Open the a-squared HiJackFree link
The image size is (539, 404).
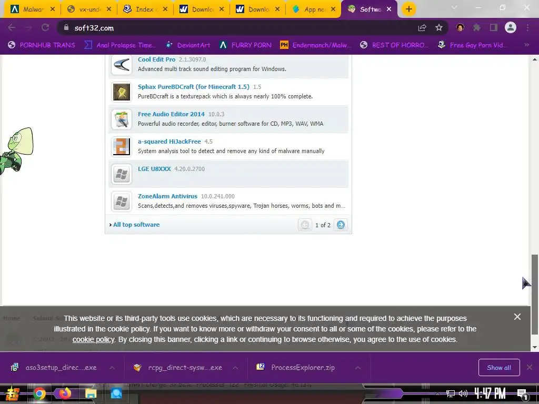click(169, 142)
